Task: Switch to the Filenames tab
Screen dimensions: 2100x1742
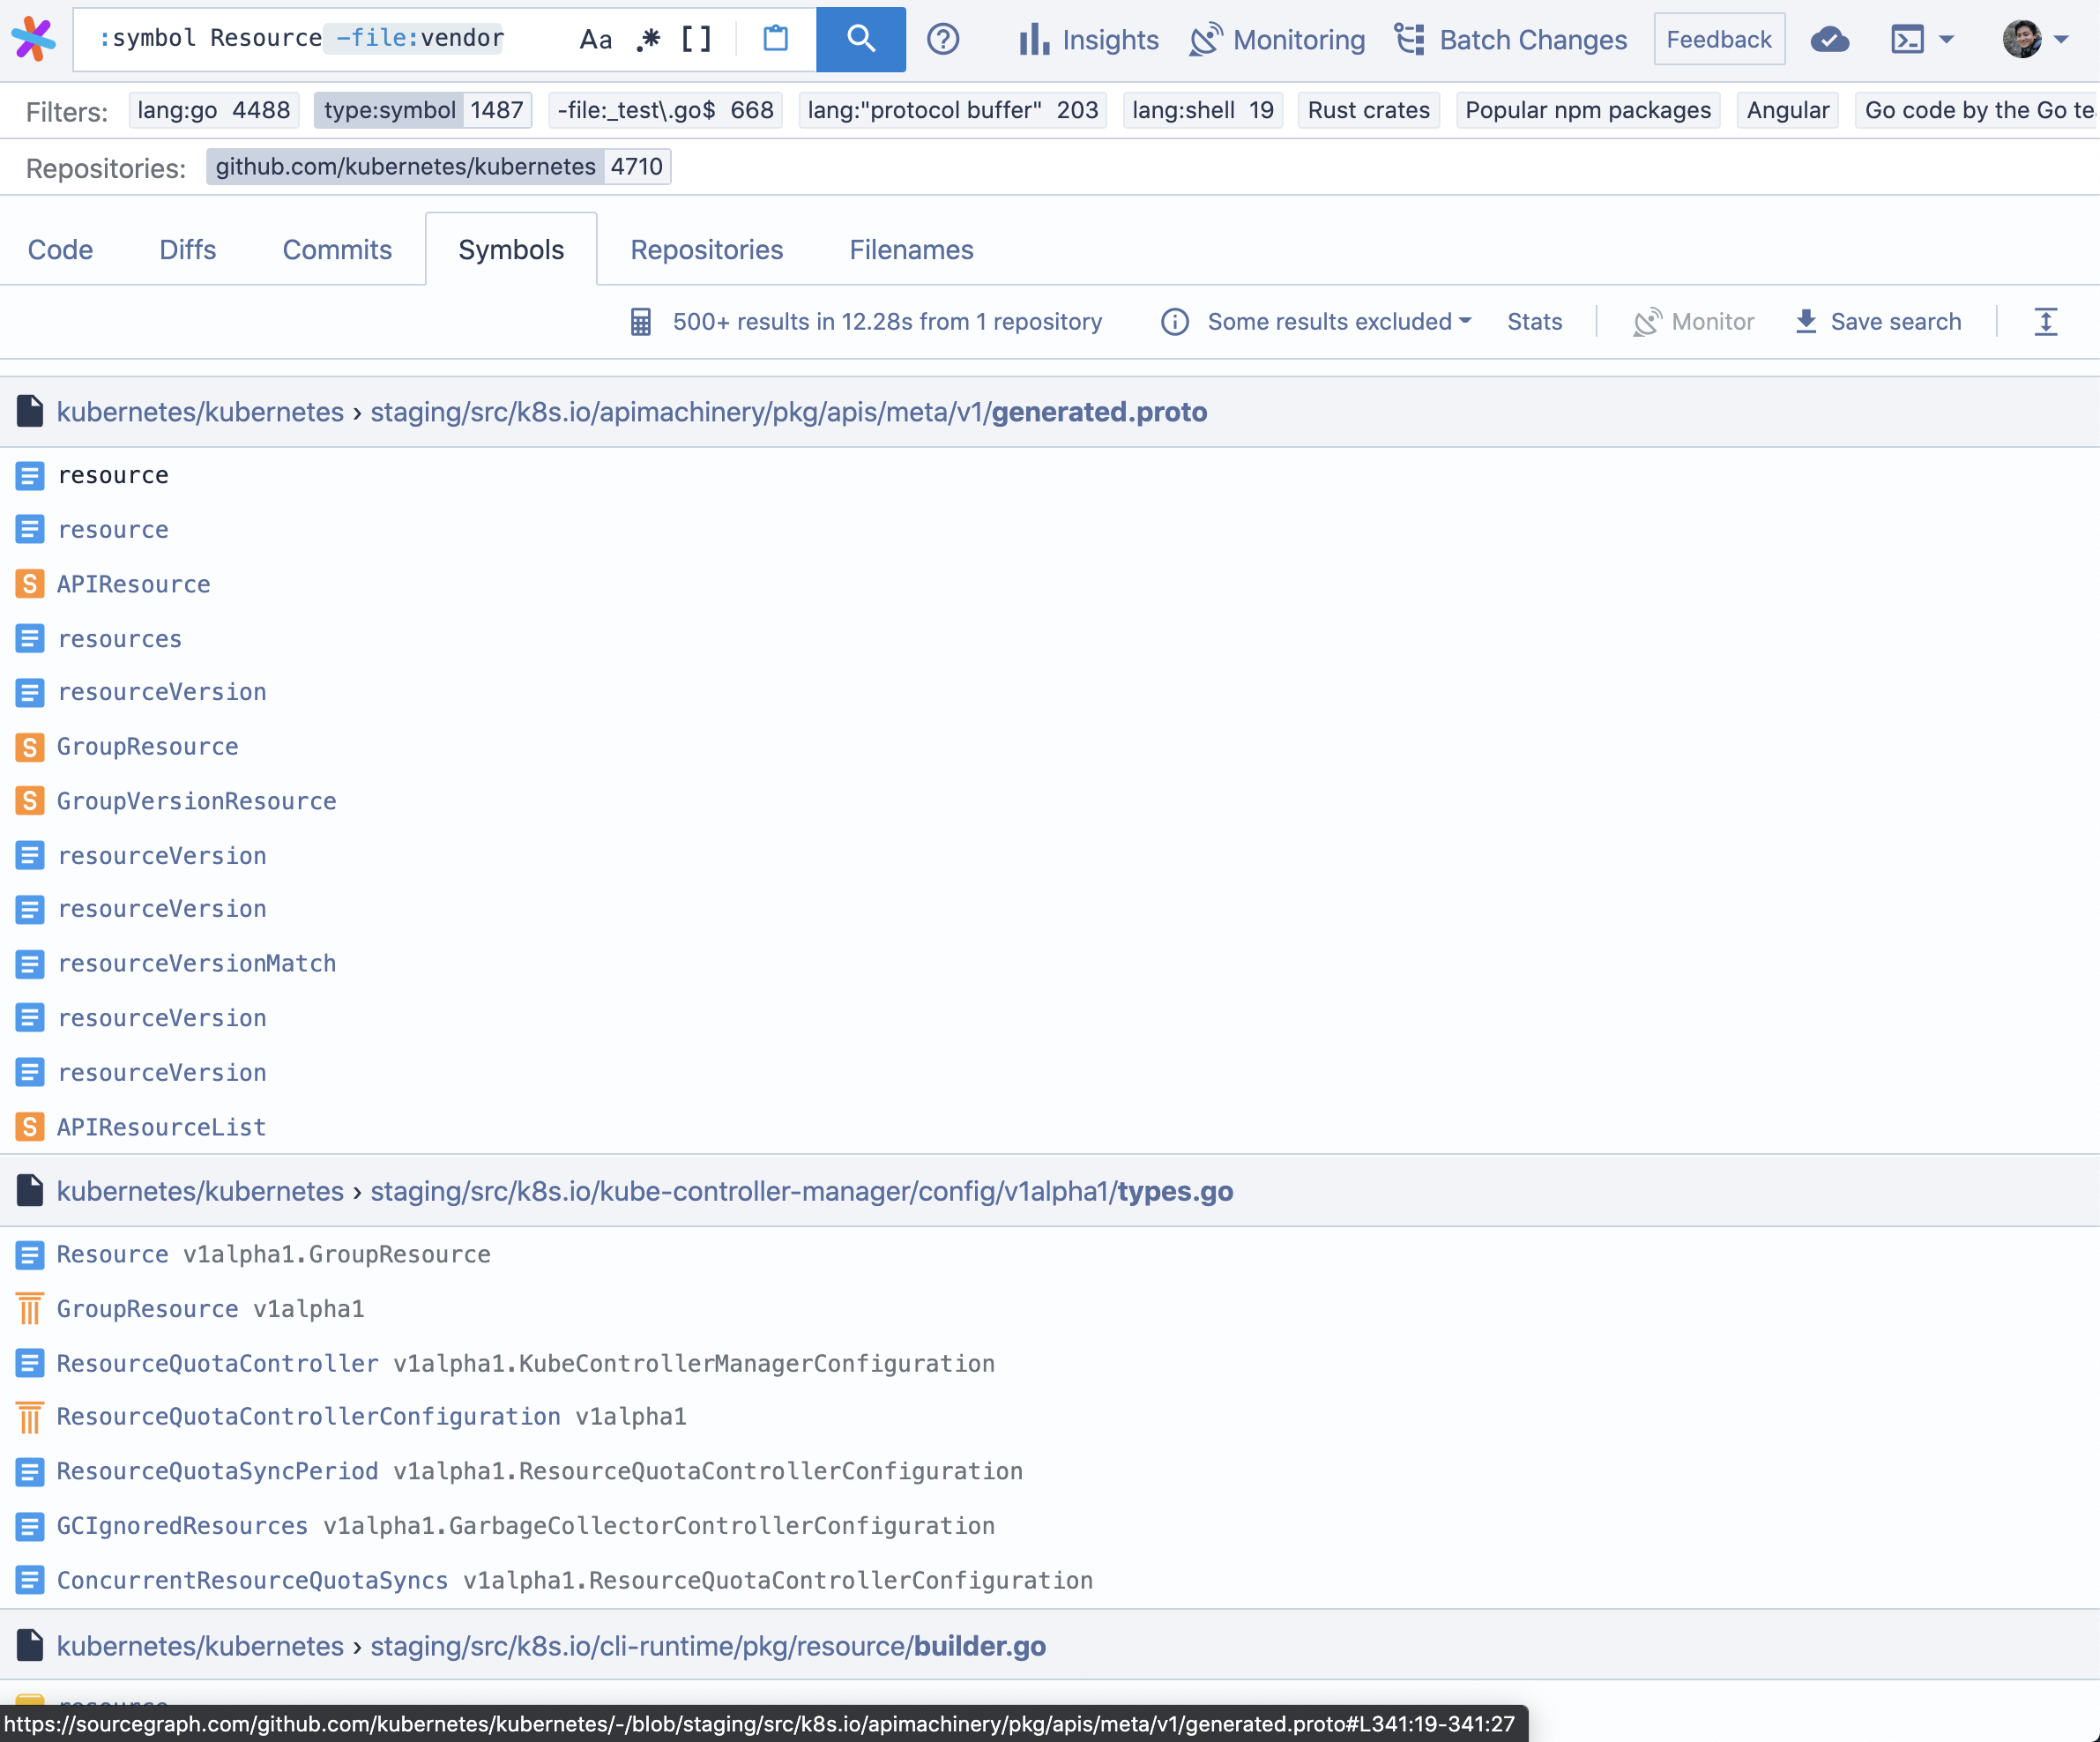Action: click(911, 249)
